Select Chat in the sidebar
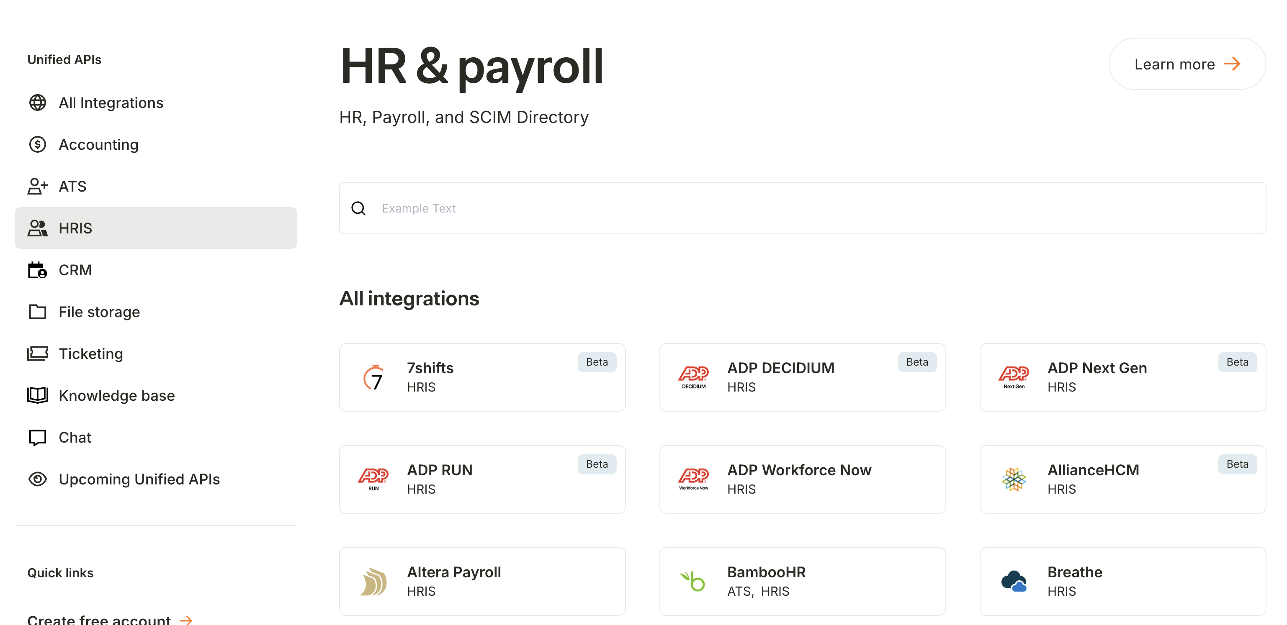This screenshot has width=1287, height=625. pyautogui.click(x=156, y=438)
